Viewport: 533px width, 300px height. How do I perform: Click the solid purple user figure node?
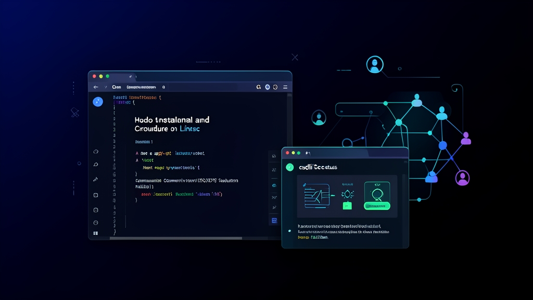click(466, 139)
